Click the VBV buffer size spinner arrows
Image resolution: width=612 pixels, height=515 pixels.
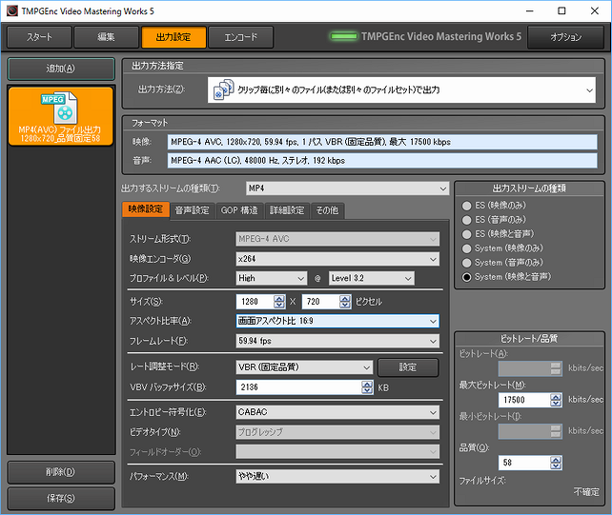367,387
